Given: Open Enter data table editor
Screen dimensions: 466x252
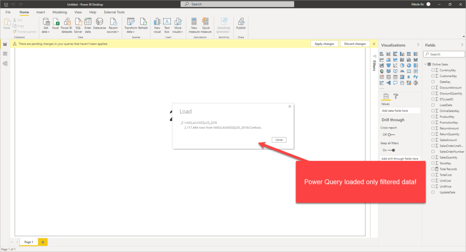Looking at the screenshot, I should tap(88, 25).
